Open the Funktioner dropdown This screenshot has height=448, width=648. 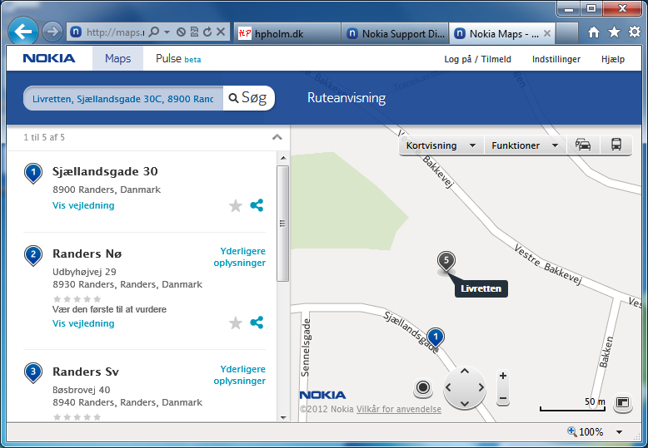pyautogui.click(x=525, y=145)
